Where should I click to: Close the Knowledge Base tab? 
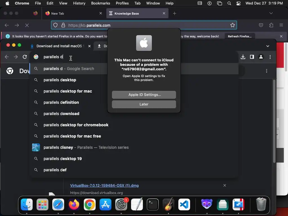[x=164, y=13]
